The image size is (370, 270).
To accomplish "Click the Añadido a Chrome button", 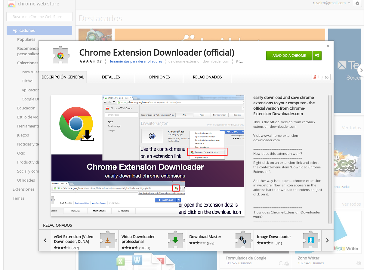I will coord(289,56).
